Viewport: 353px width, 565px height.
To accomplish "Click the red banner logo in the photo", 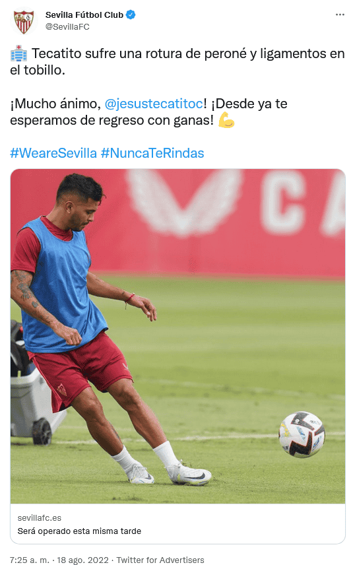I will (x=184, y=203).
